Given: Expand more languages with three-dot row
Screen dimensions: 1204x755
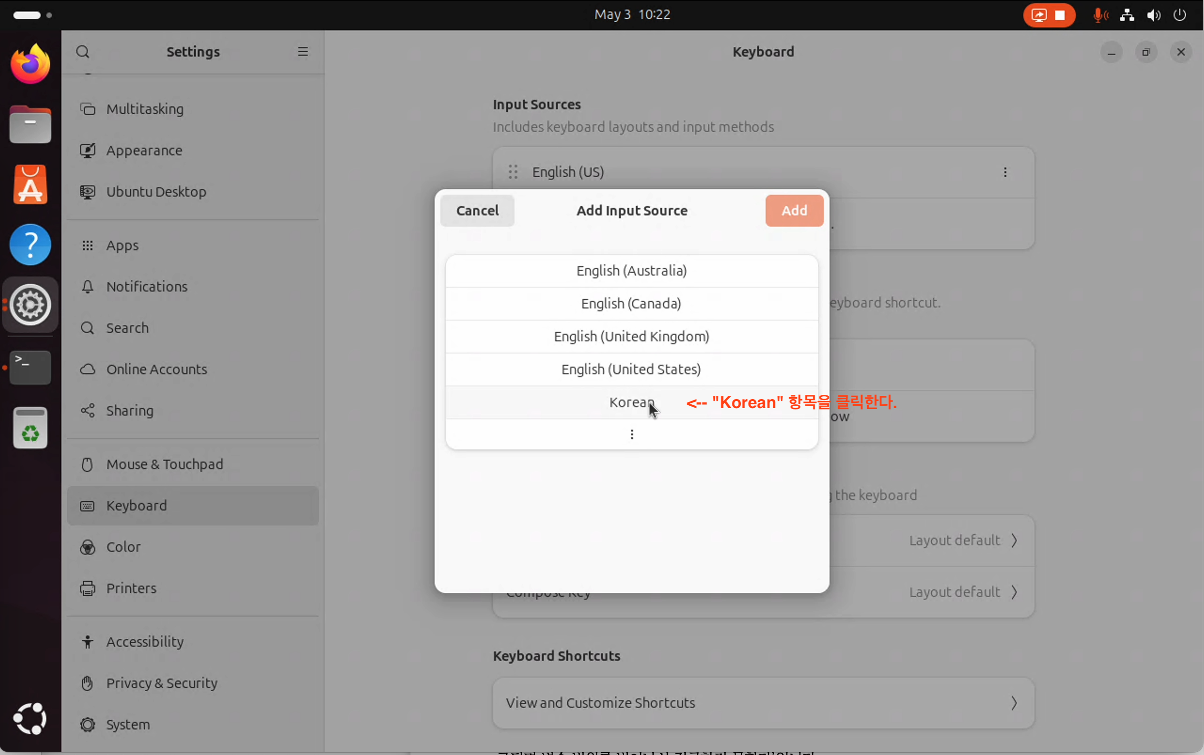Looking at the screenshot, I should (x=632, y=434).
